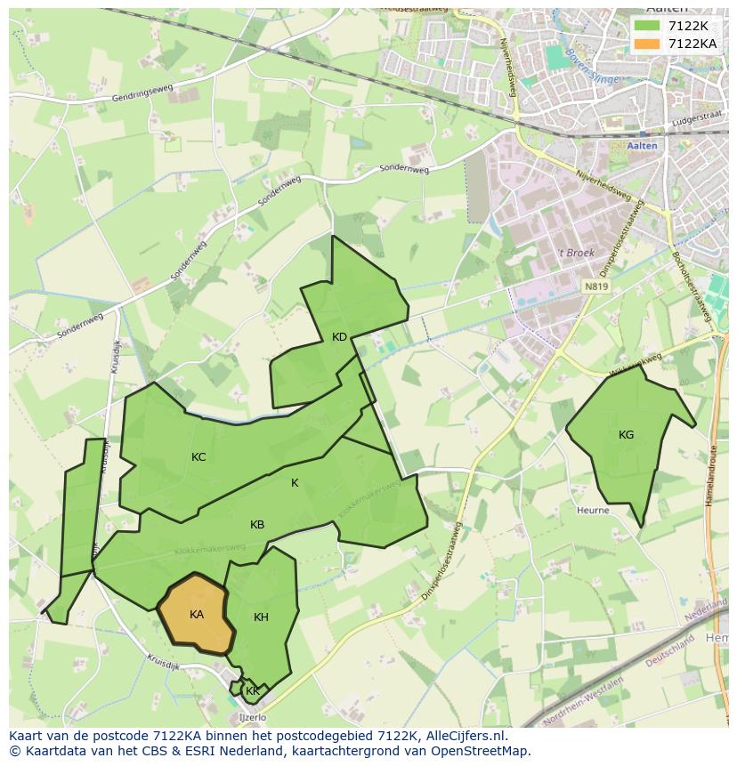Toggle the 7122K legend entry

coord(687,27)
